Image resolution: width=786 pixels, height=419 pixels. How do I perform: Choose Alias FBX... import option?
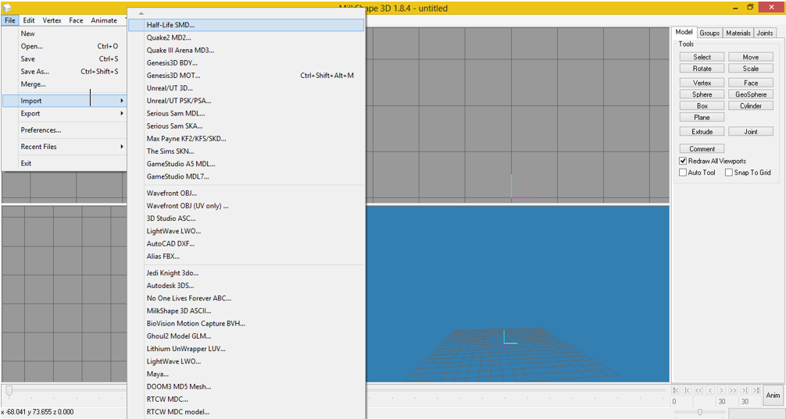click(246, 256)
